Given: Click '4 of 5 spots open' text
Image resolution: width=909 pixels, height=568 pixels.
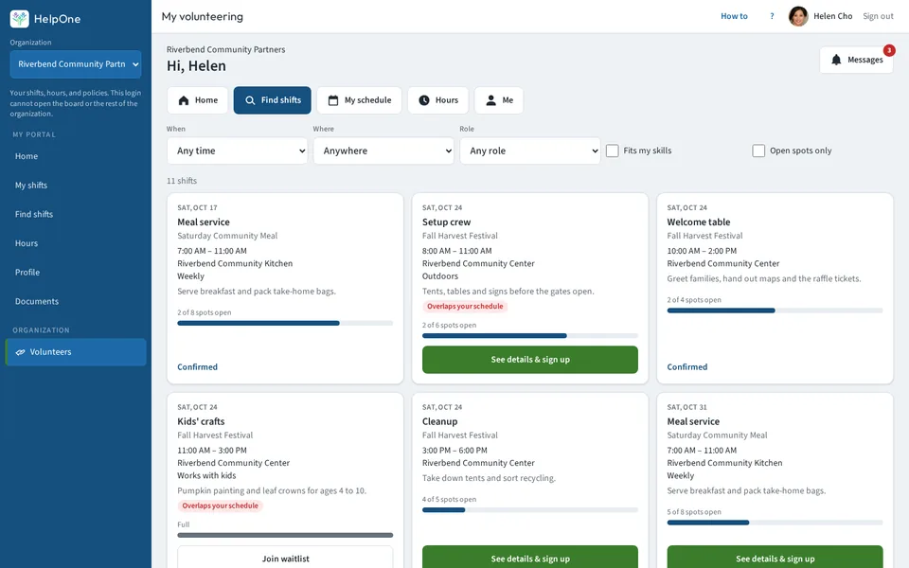Looking at the screenshot, I should click(x=449, y=499).
